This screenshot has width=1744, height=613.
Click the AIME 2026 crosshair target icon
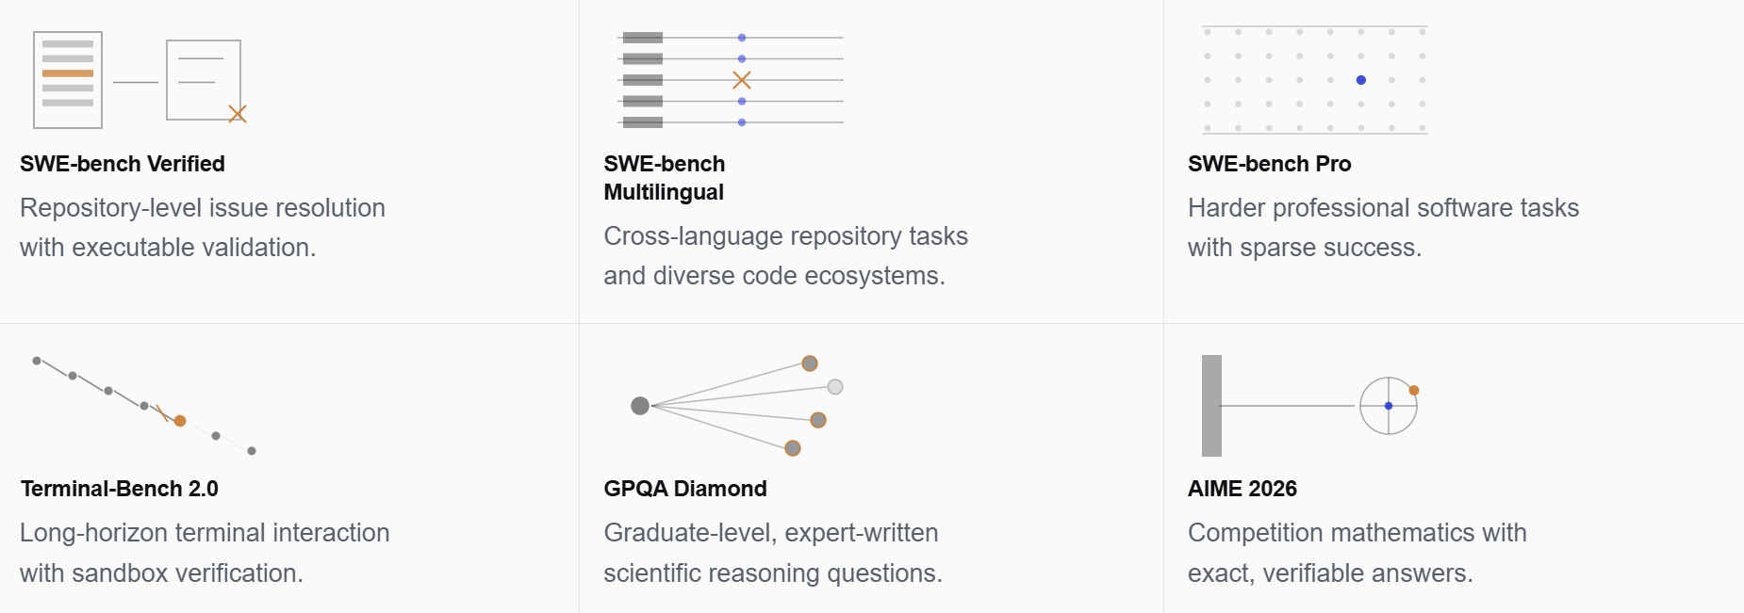[1389, 406]
